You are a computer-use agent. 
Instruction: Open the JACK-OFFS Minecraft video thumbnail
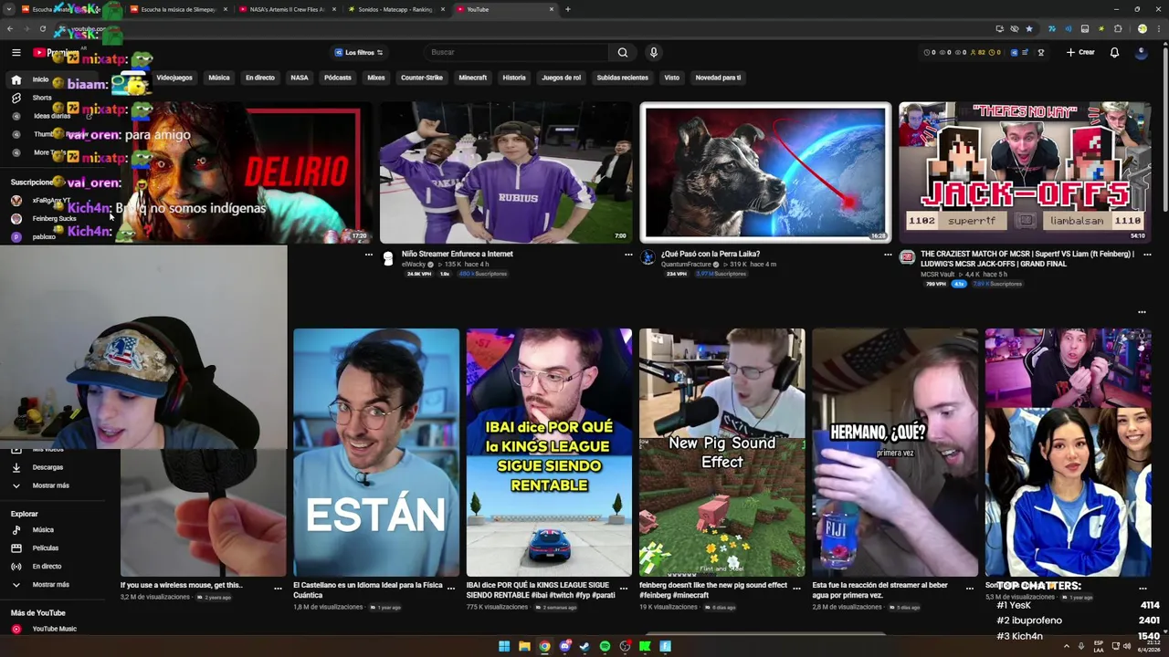(x=1025, y=172)
